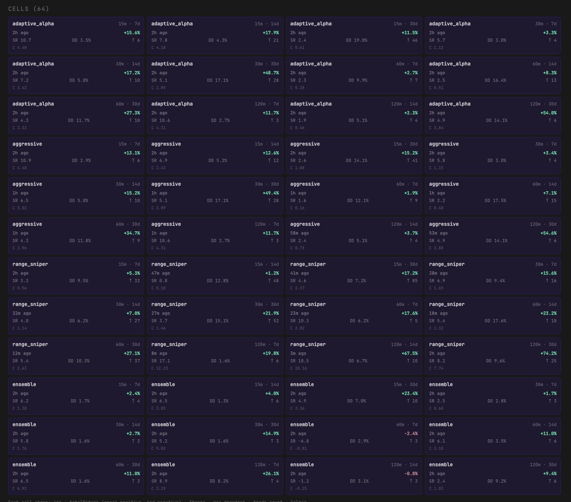Image resolution: width=571 pixels, height=502 pixels.
Task: Click the T 85 trade count
Action: click(412, 280)
